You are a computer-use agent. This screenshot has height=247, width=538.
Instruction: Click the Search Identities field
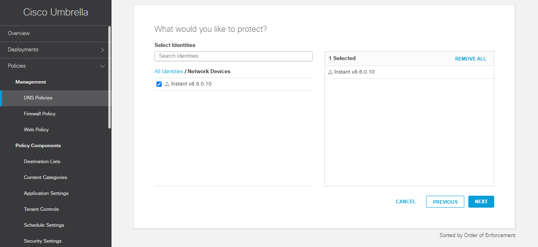233,56
